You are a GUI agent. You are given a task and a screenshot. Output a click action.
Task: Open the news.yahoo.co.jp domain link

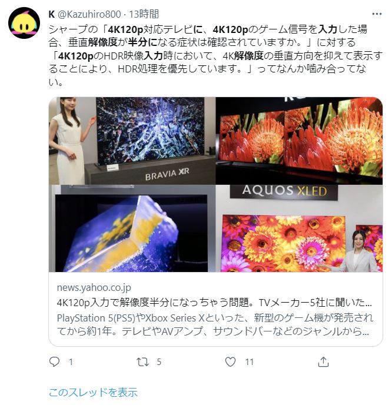point(94,287)
